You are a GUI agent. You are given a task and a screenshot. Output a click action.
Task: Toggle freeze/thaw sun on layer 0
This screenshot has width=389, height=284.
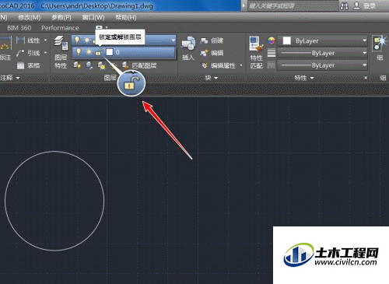pos(89,52)
